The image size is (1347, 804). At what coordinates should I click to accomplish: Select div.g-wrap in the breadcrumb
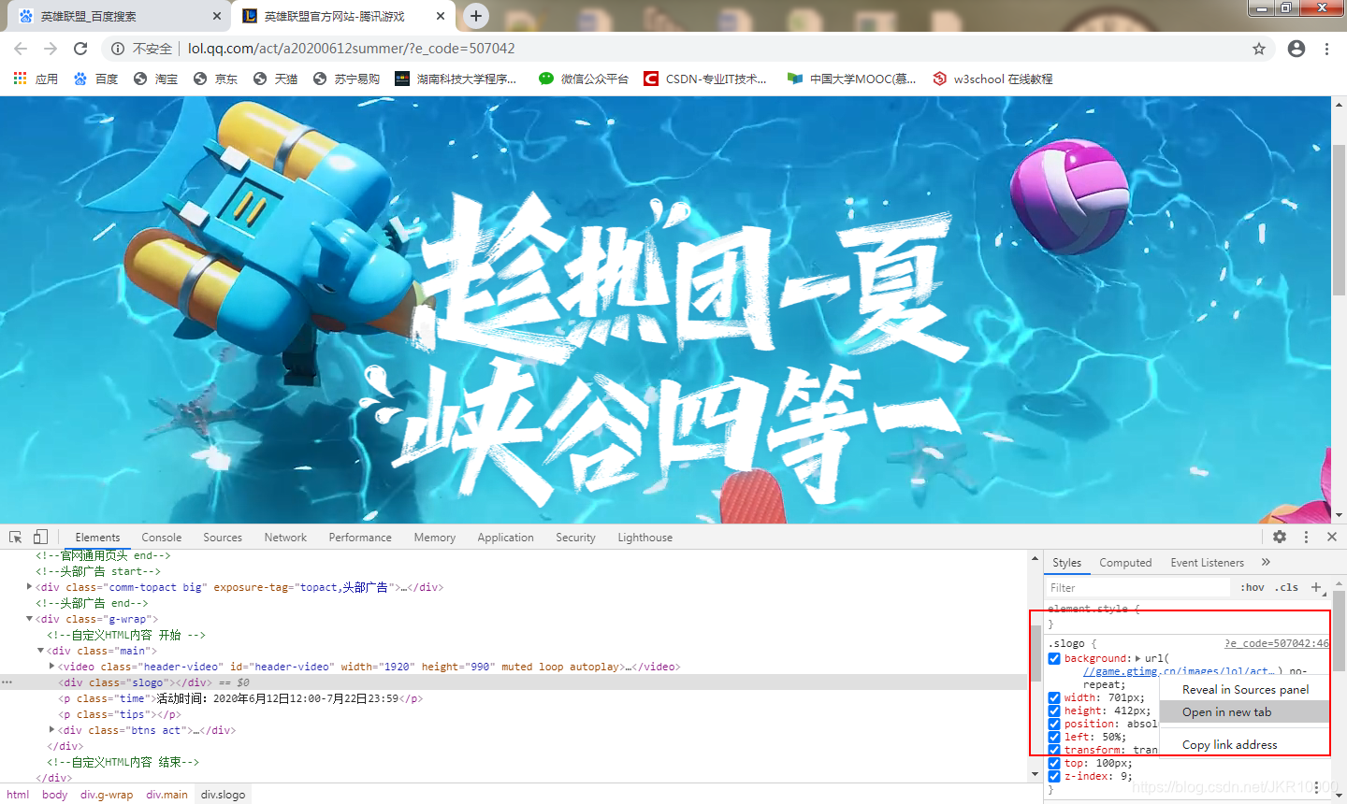pos(107,795)
